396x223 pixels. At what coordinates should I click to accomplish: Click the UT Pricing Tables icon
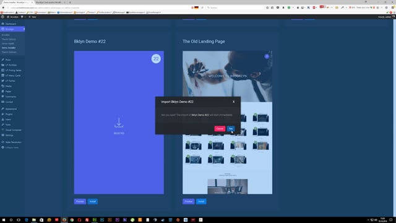(x=2, y=70)
